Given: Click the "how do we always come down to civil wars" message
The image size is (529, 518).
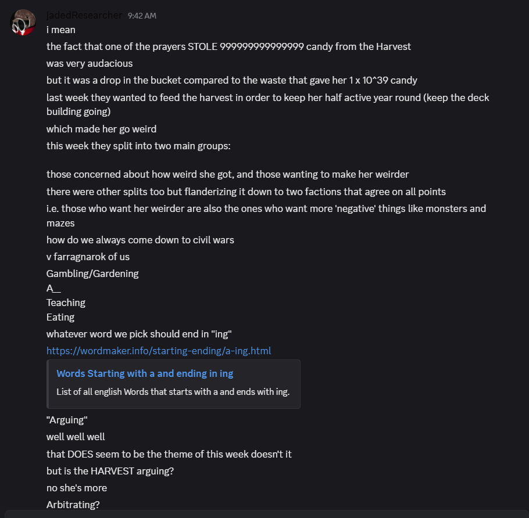Looking at the screenshot, I should 140,239.
